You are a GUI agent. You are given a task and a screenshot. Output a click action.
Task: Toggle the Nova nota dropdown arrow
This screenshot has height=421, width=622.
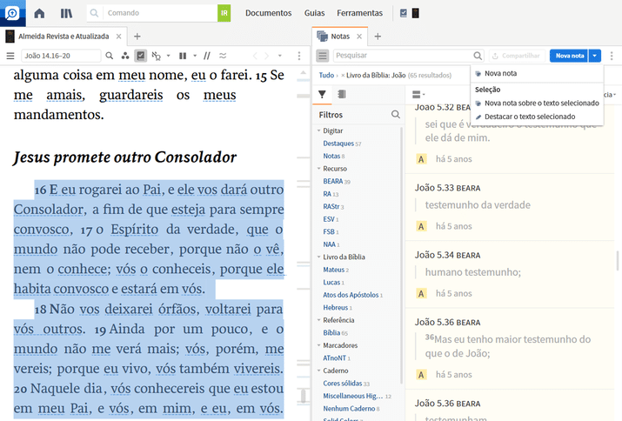click(x=595, y=56)
